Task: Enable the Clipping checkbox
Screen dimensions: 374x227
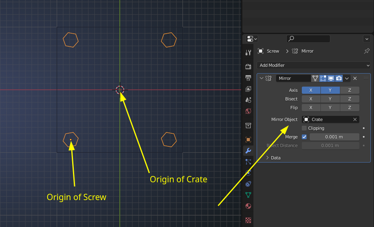Action: pos(304,128)
